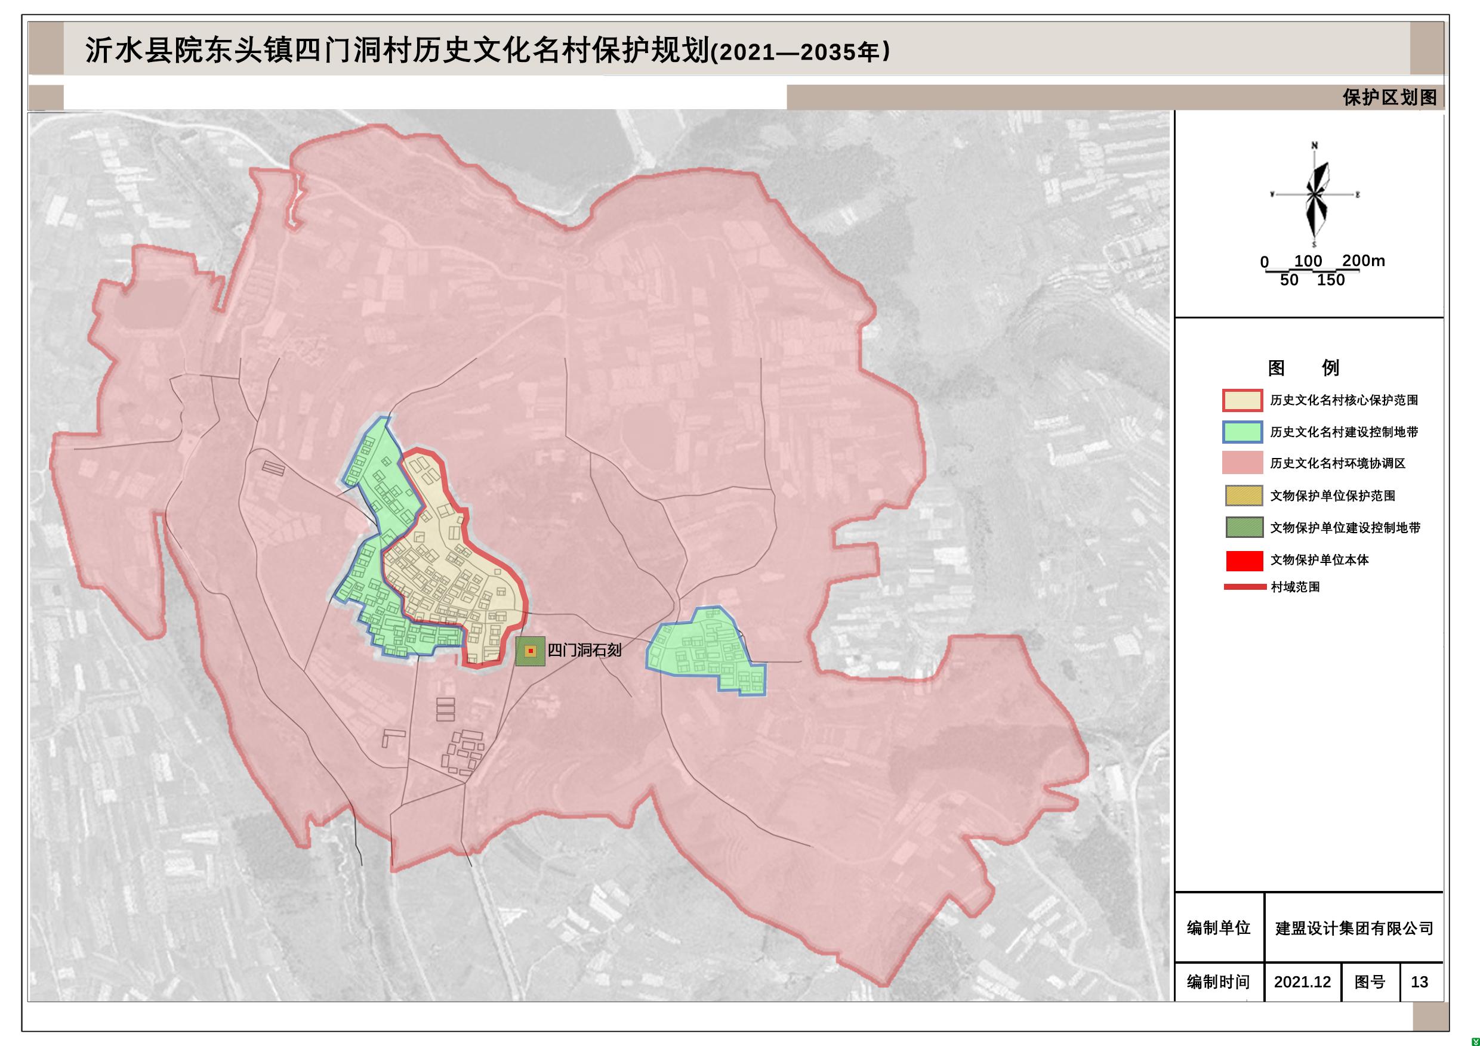Click the north arrow compass rose
Screen dimensions: 1480x1046
click(x=1314, y=194)
